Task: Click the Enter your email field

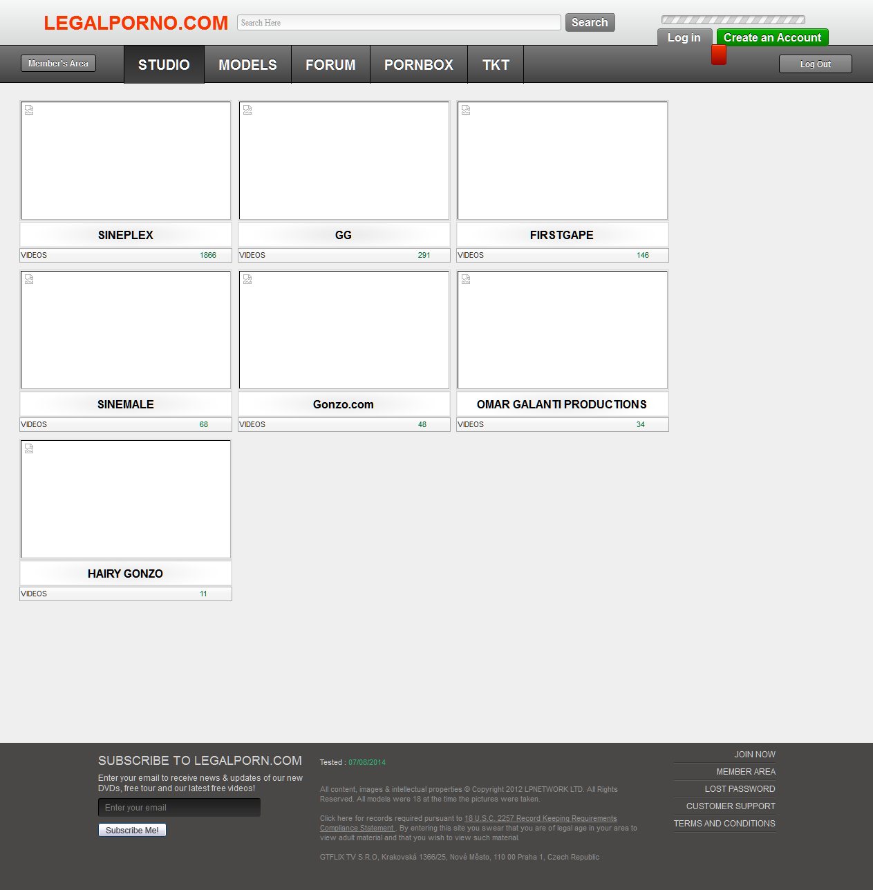Action: [x=179, y=808]
